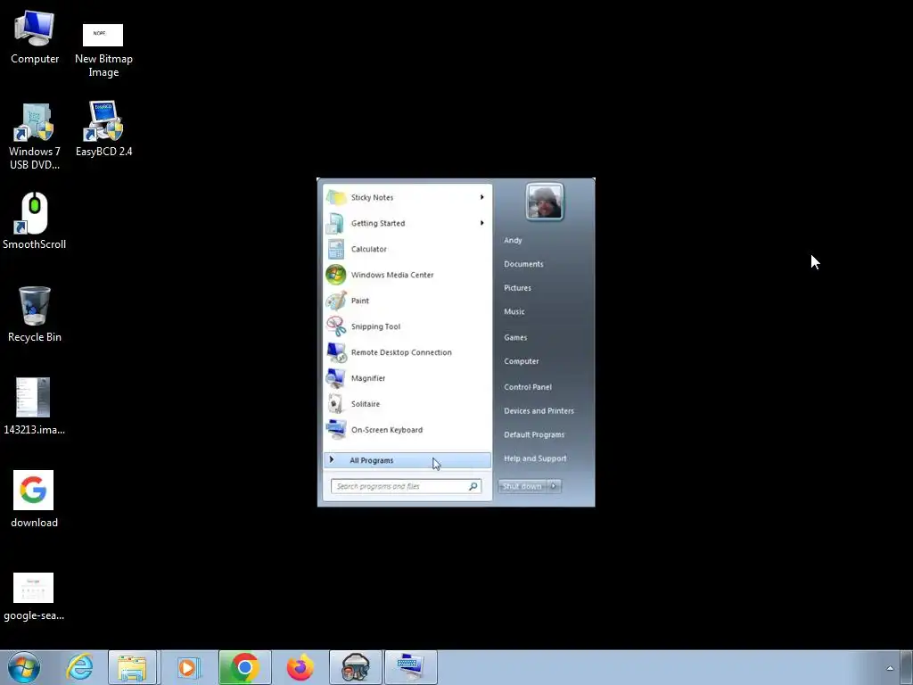The height and width of the screenshot is (685, 913).
Task: Select the Recycle Bin icon
Action: [35, 315]
